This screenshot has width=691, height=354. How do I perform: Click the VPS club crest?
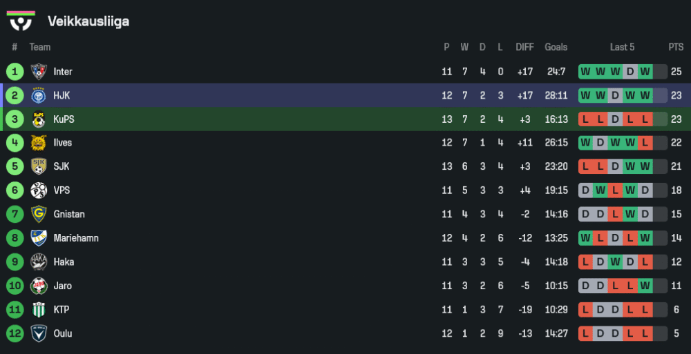pyautogui.click(x=38, y=190)
